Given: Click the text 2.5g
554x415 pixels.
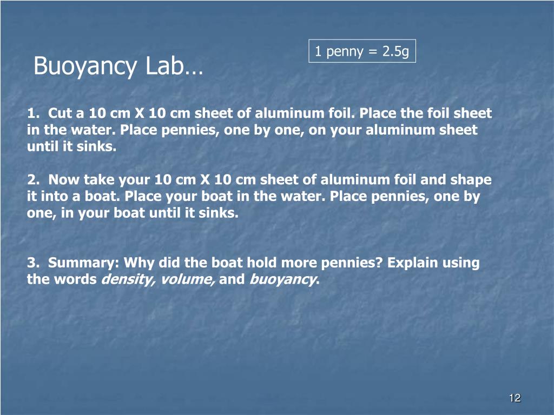Looking at the screenshot, I should (x=395, y=52).
